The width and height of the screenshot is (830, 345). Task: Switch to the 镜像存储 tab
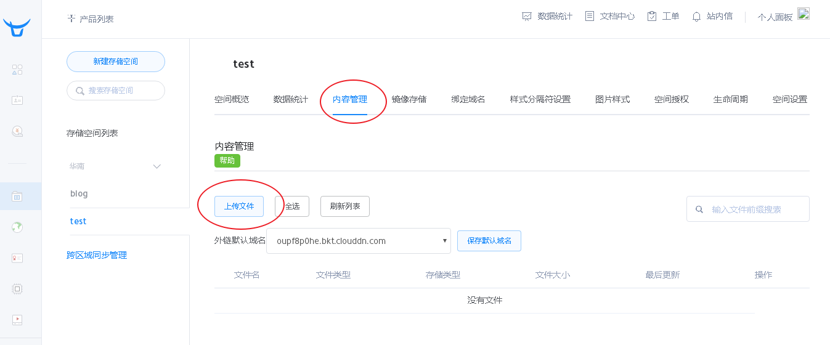(409, 99)
